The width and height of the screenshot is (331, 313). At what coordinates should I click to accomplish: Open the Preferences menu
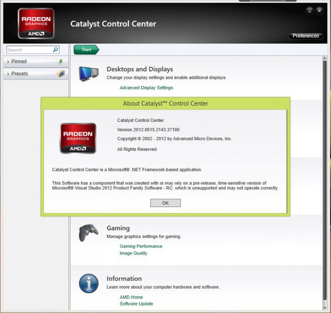click(x=306, y=36)
